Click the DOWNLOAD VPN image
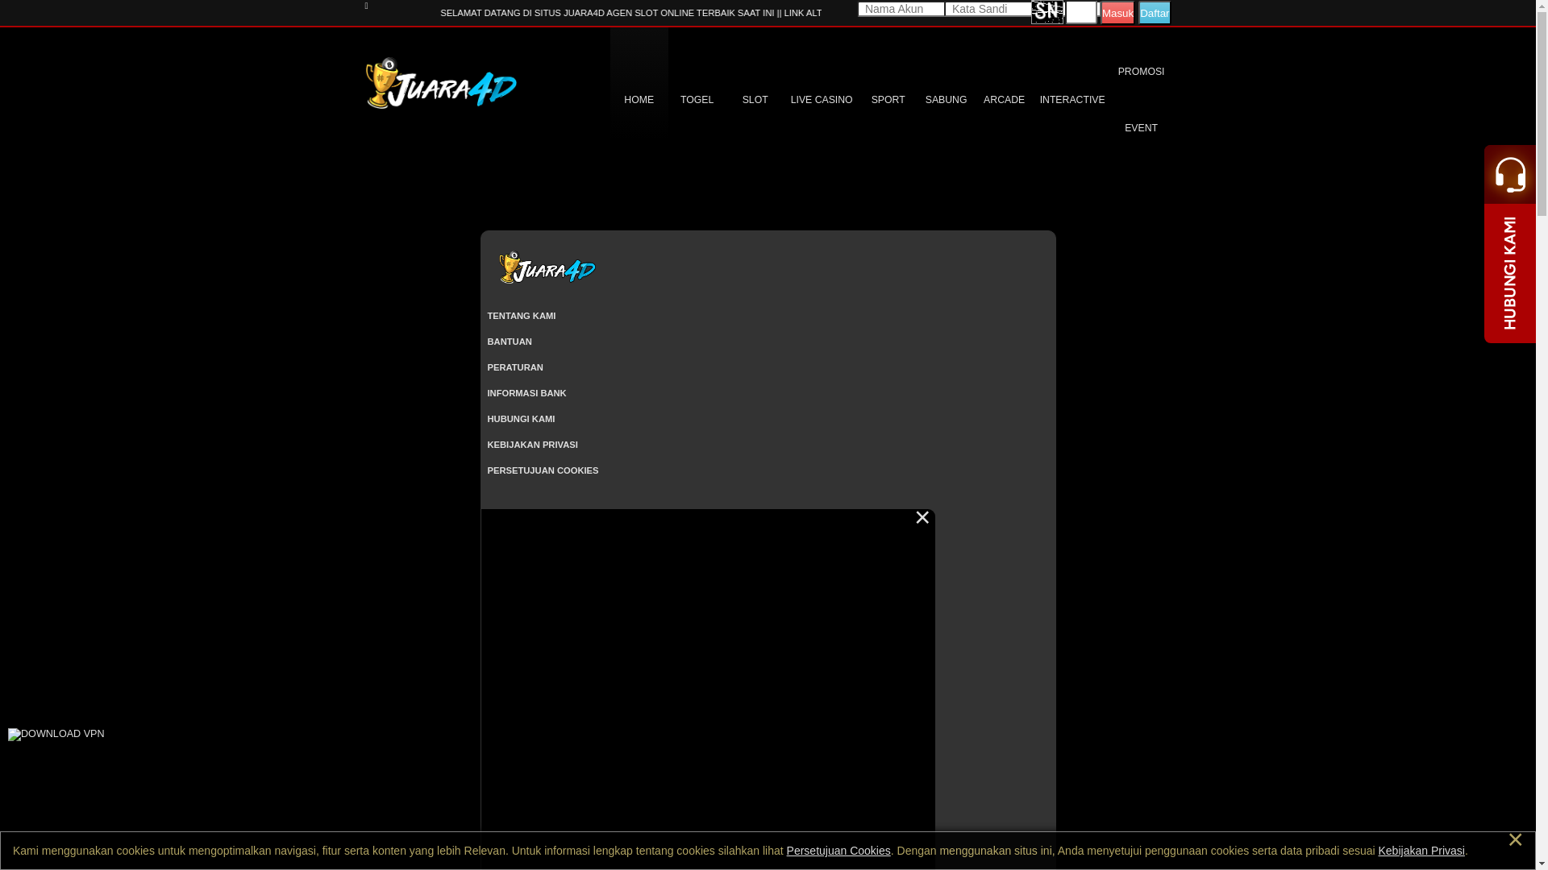The image size is (1548, 870). (x=56, y=735)
